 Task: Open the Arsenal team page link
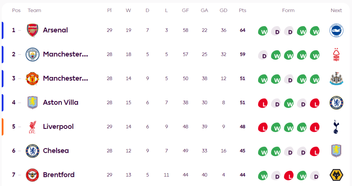tap(55, 30)
